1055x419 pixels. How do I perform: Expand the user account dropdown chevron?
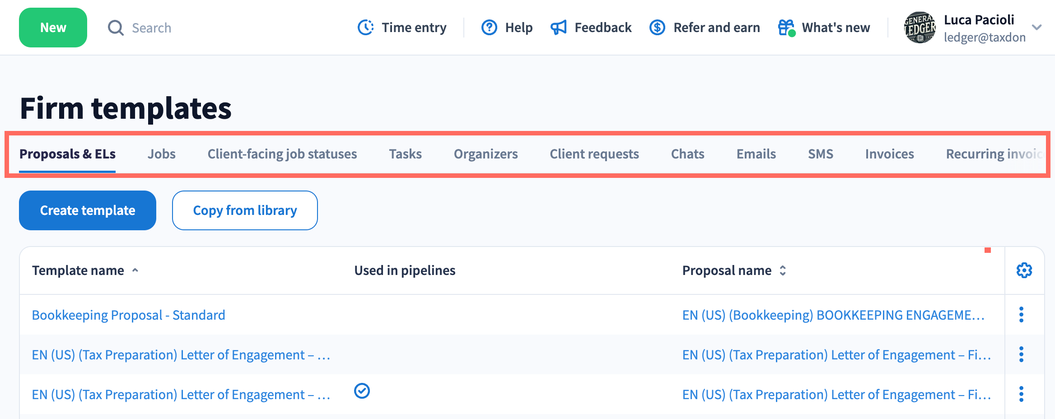[x=1037, y=28]
